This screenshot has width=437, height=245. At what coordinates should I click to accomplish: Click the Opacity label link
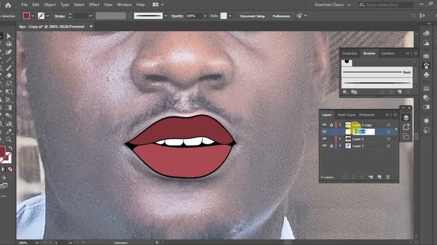(178, 16)
